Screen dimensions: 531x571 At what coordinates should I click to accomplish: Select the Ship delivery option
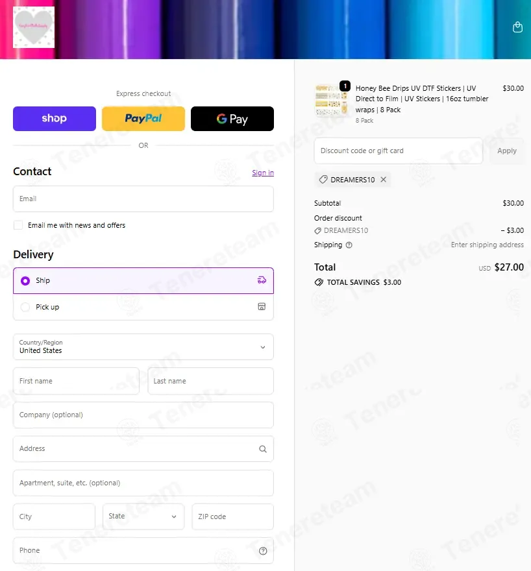point(25,281)
